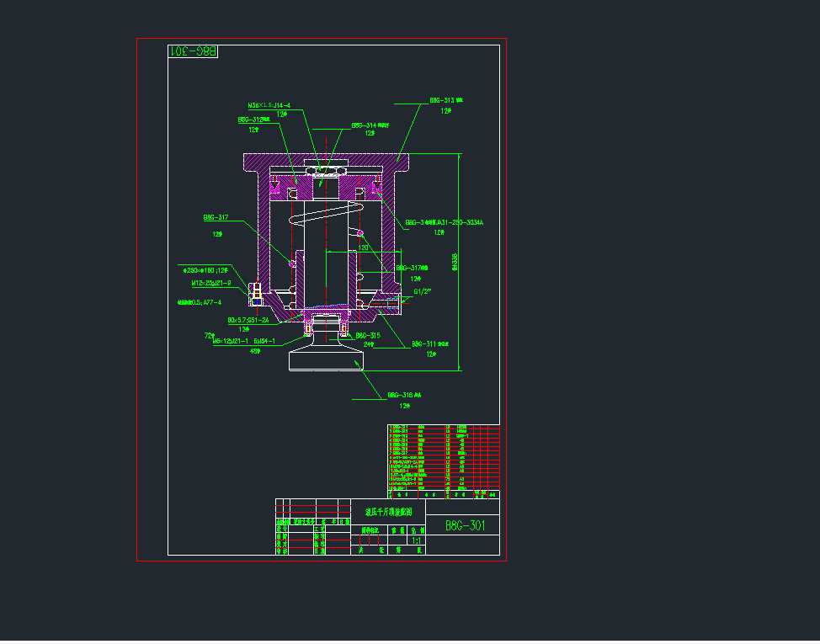Click the mirrored B8G-301 label at the sheet's top-left corner

coord(193,51)
